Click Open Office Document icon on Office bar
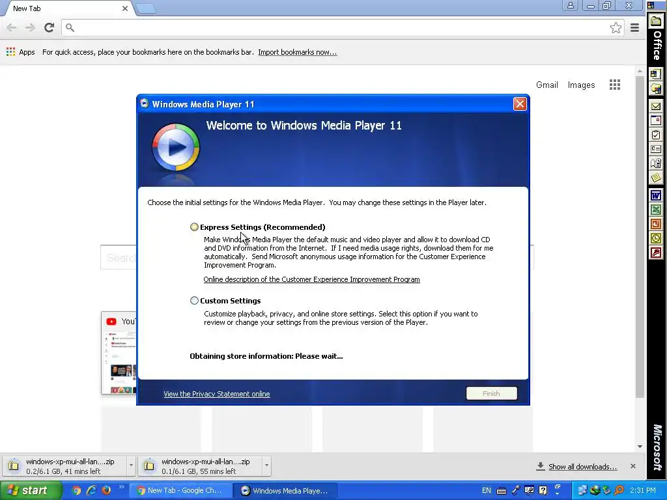667x500 pixels. click(x=656, y=89)
